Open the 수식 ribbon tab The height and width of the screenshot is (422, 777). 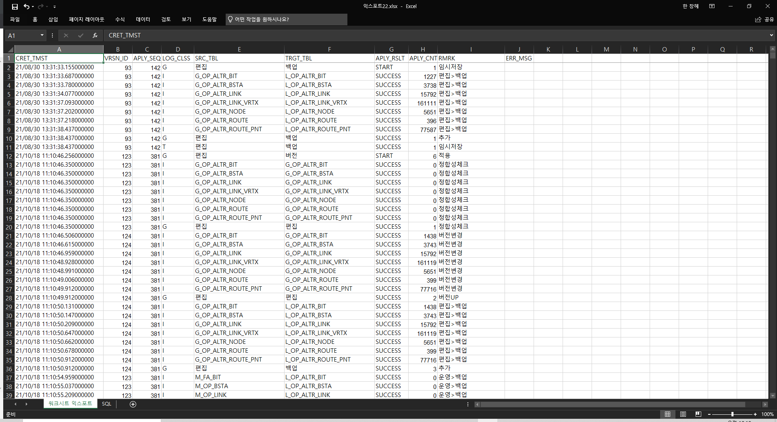point(120,19)
